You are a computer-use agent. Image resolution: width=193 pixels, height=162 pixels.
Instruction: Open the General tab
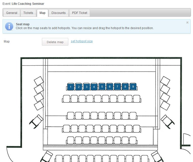11,13
